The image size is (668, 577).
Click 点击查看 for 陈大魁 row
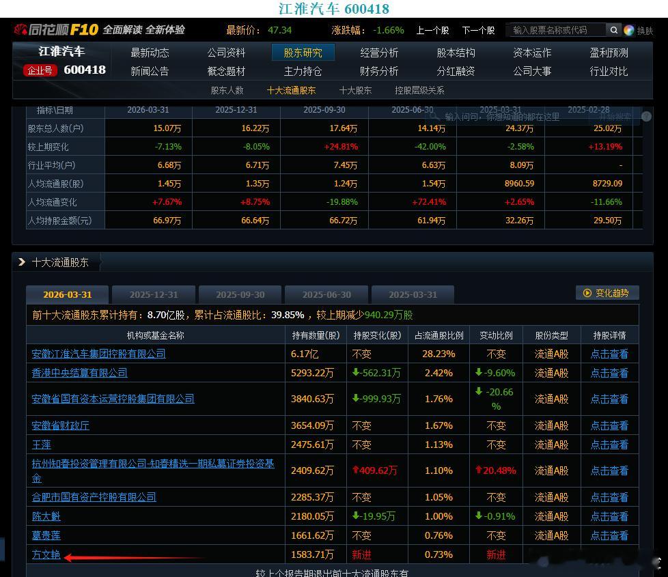point(609,516)
